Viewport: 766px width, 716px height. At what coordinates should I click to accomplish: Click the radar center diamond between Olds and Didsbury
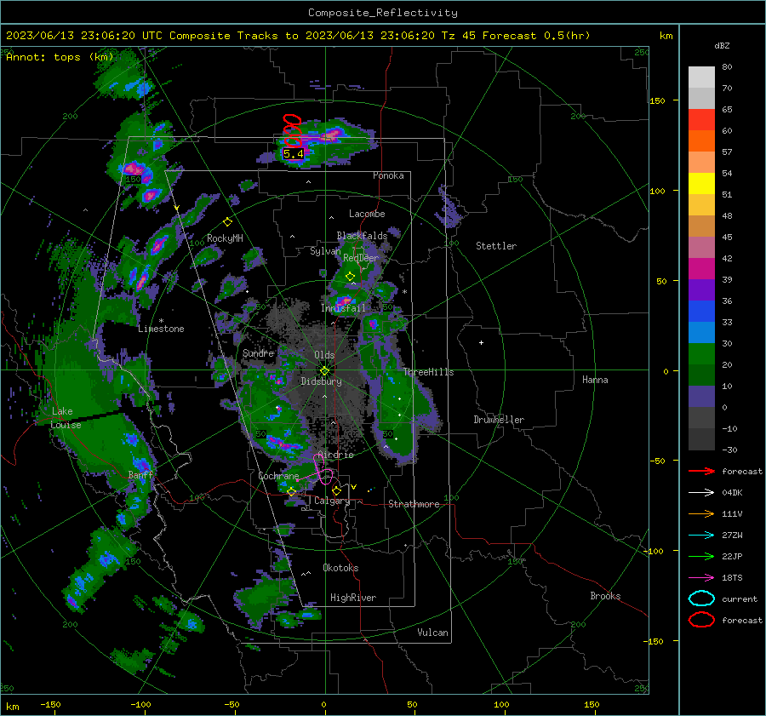click(x=324, y=370)
